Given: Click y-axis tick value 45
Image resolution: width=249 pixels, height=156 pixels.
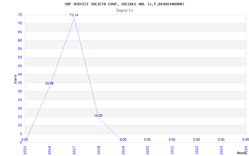Looking at the screenshot, I should 20,66.
